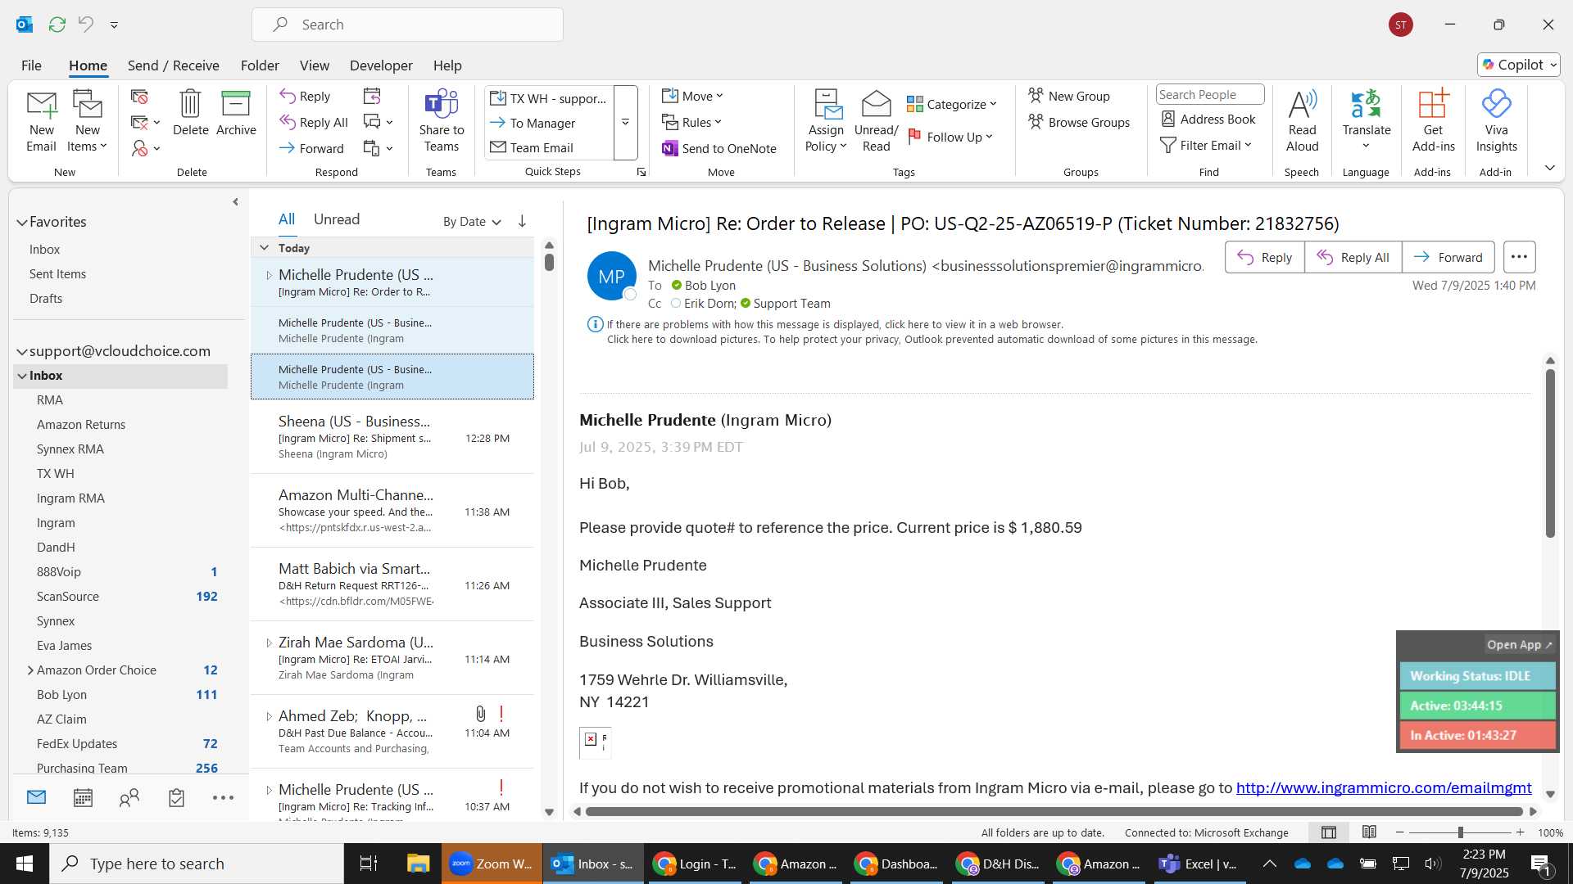
Task: Open By Date sort dropdown
Action: tap(472, 221)
